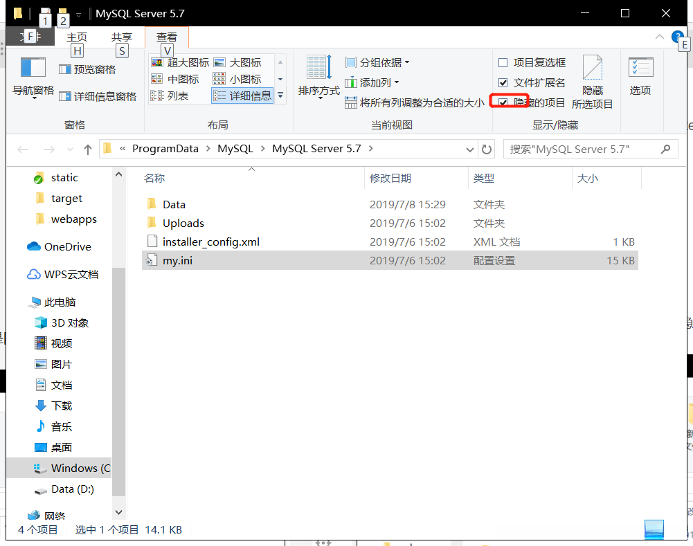Toggle the 详细信息窗格 details pane

[98, 96]
